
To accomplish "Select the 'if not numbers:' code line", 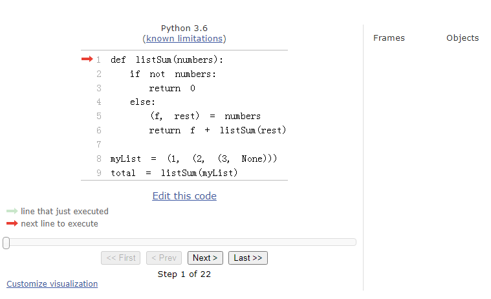I will point(173,74).
